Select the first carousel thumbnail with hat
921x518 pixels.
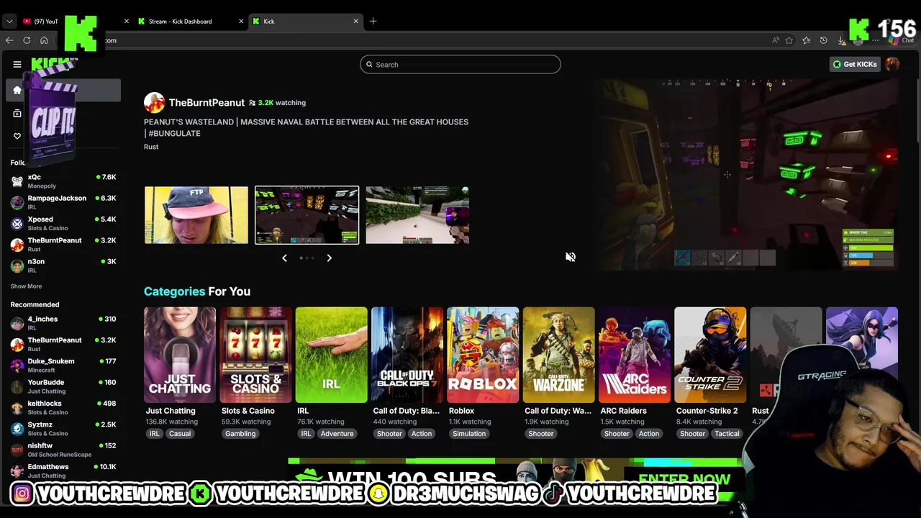point(196,215)
